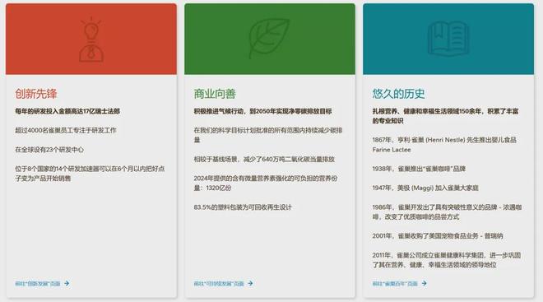Image resolution: width=543 pixels, height=302 pixels.
Task: Click the 1867年 Henri Nestlé Farine Lactee entry
Action: (444, 145)
